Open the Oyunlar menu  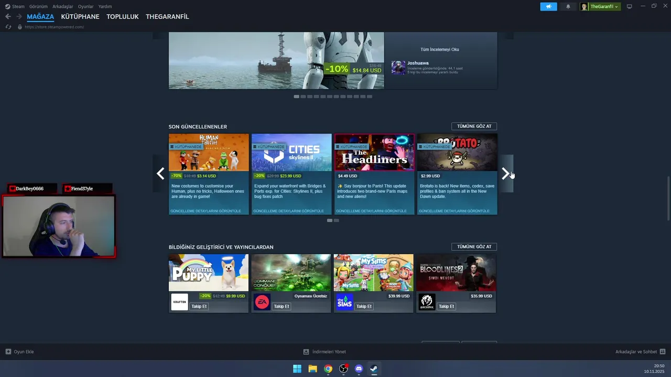coord(86,7)
